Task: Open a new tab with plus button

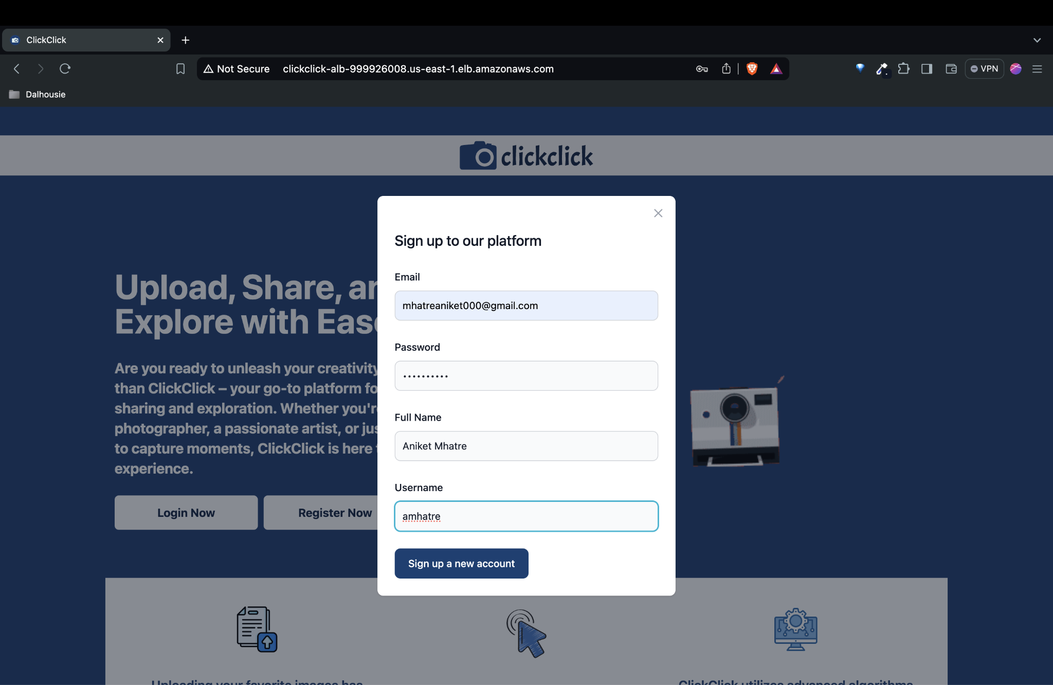Action: coord(186,40)
